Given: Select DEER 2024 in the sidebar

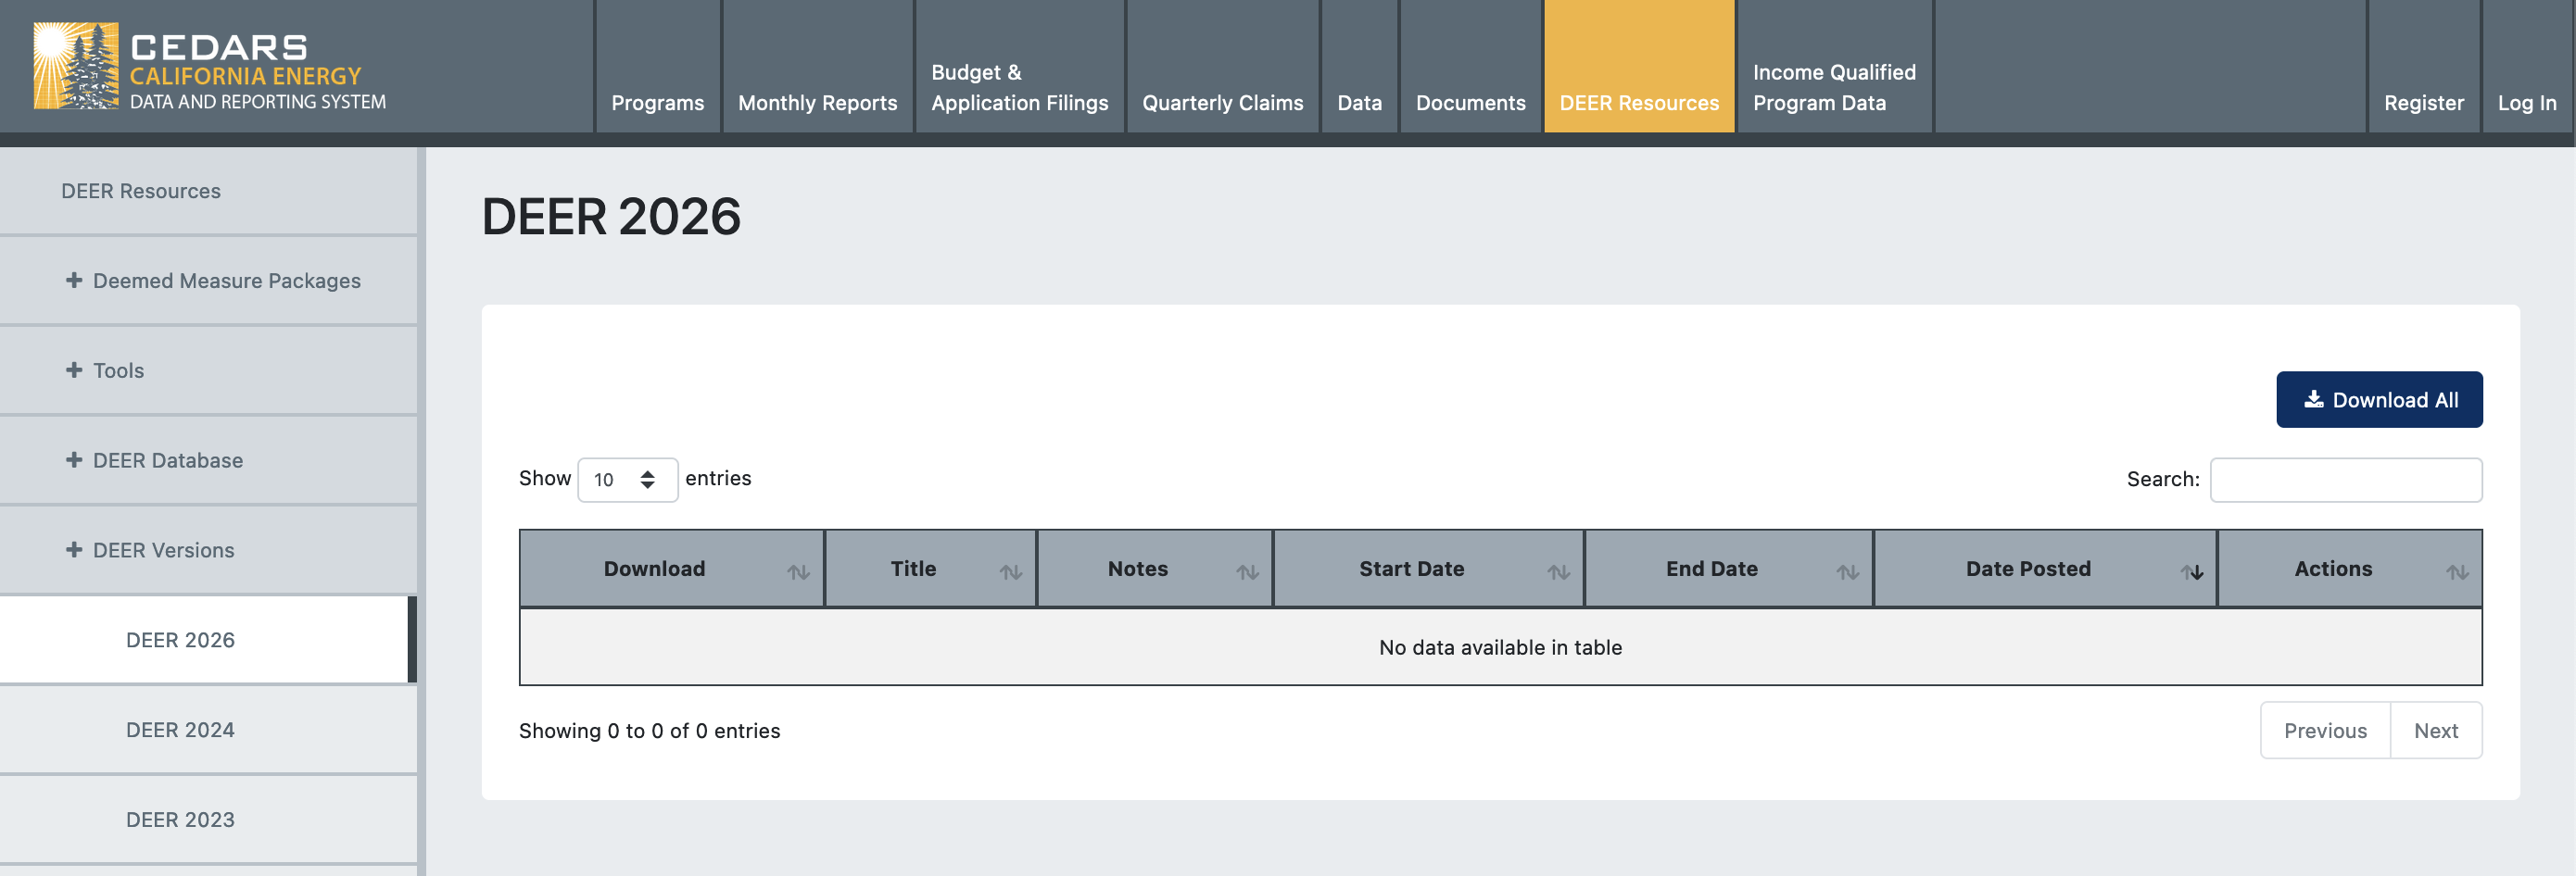Looking at the screenshot, I should pos(180,729).
